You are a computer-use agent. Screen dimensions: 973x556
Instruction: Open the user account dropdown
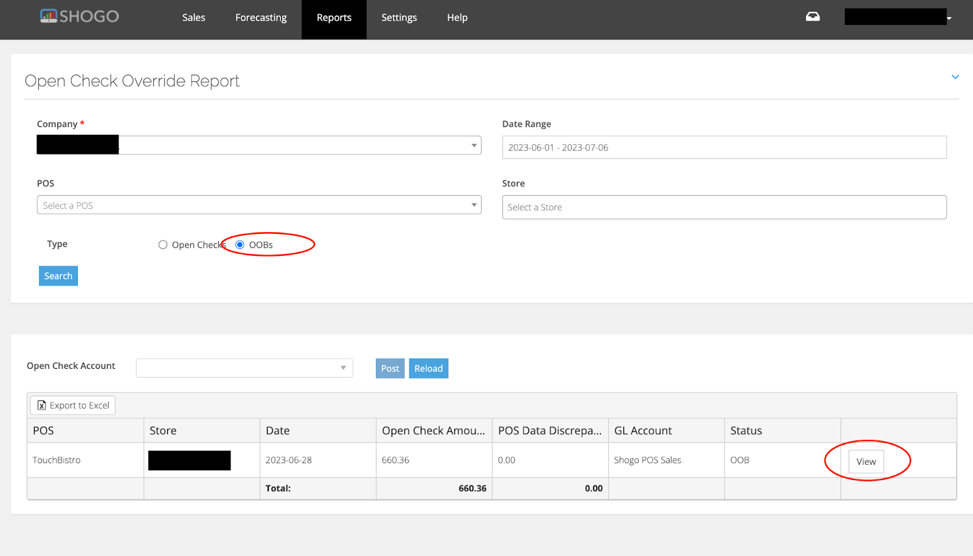point(898,17)
